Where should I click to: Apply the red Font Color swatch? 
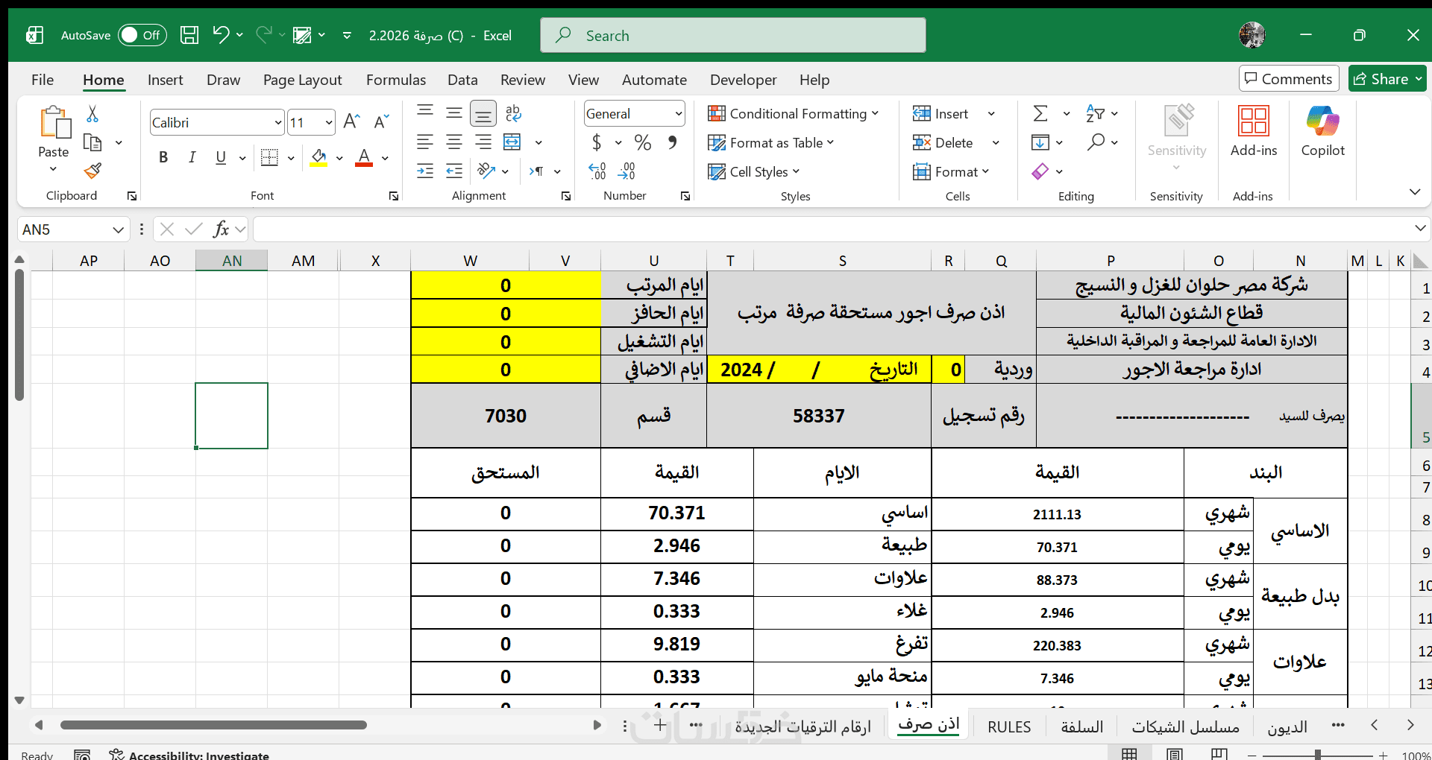pyautogui.click(x=364, y=157)
